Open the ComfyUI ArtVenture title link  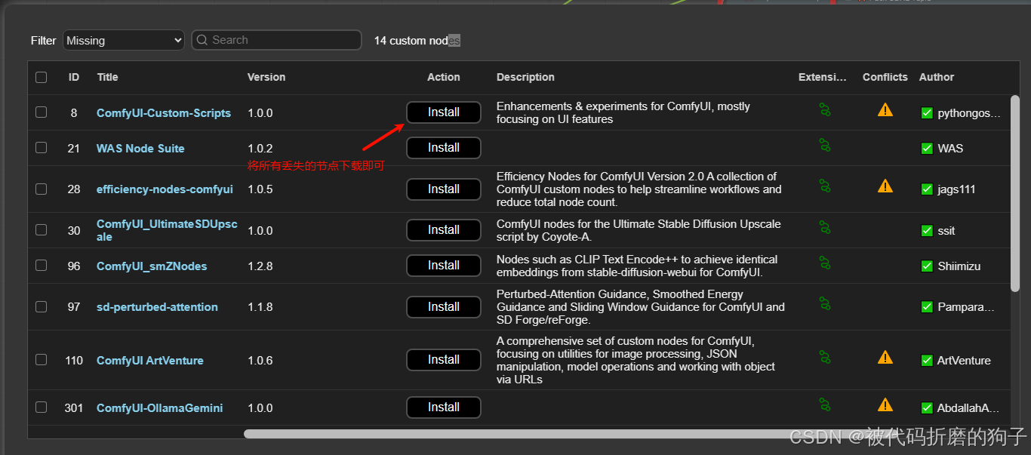click(150, 361)
